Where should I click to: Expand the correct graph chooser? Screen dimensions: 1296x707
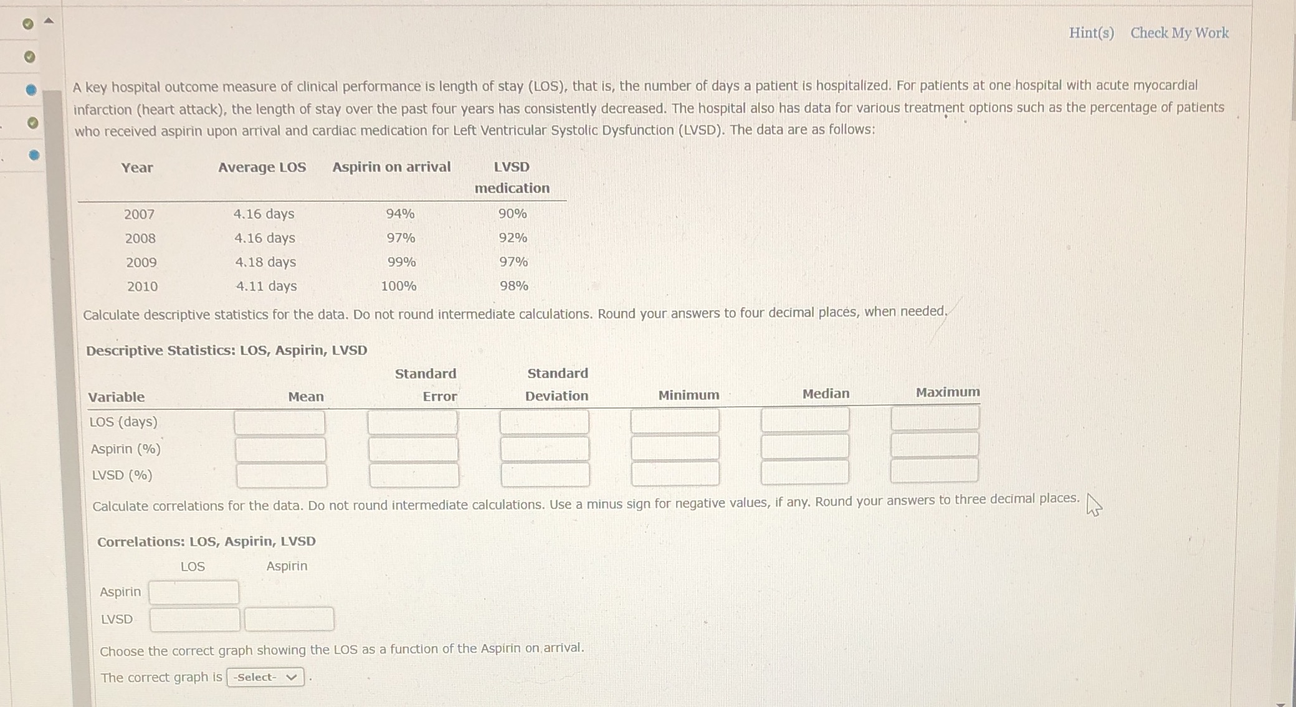[264, 677]
